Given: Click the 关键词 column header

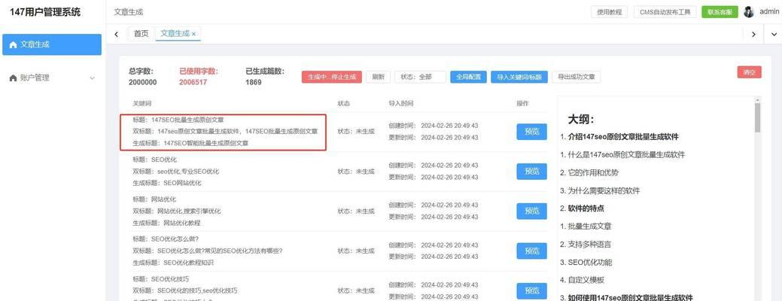Looking at the screenshot, I should pyautogui.click(x=141, y=104).
